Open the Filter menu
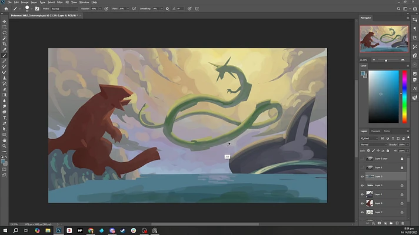The width and height of the screenshot is (419, 235). tap(60, 2)
